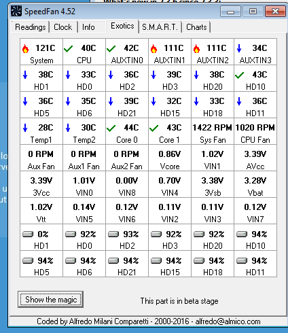Click the VIN1 1.02V reading
Image resolution: width=288 pixels, height=333 pixels.
(213, 158)
